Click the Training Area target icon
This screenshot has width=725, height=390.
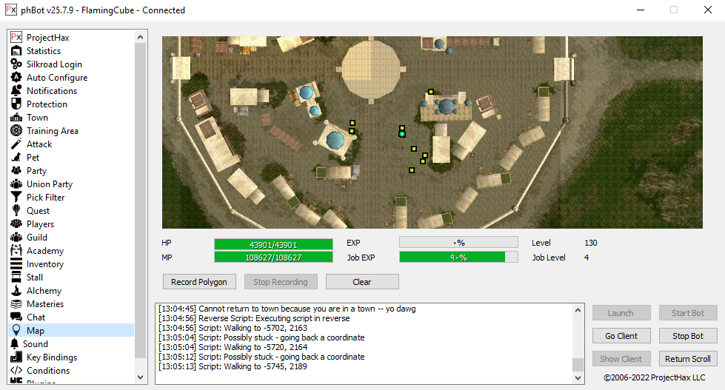[16, 131]
